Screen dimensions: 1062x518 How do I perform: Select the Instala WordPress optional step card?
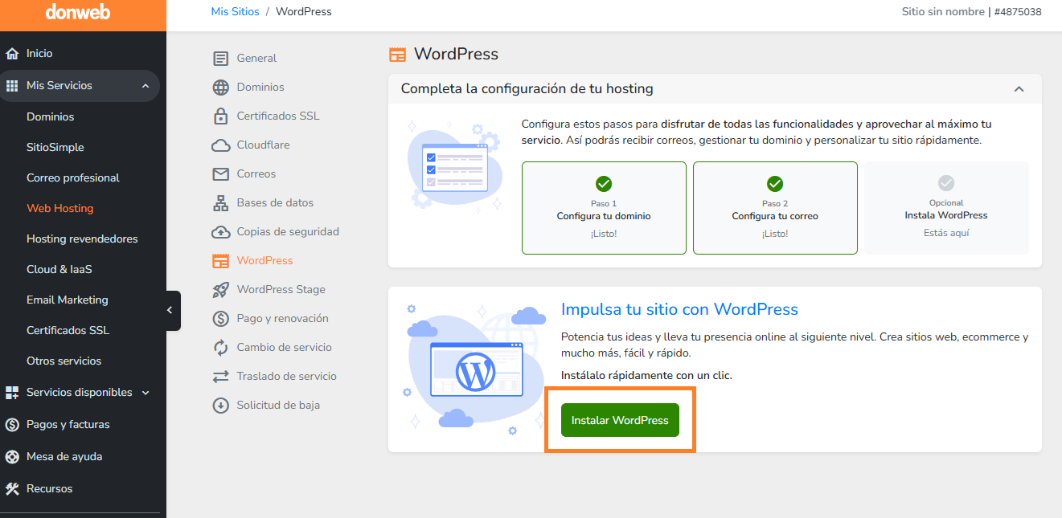tap(946, 208)
